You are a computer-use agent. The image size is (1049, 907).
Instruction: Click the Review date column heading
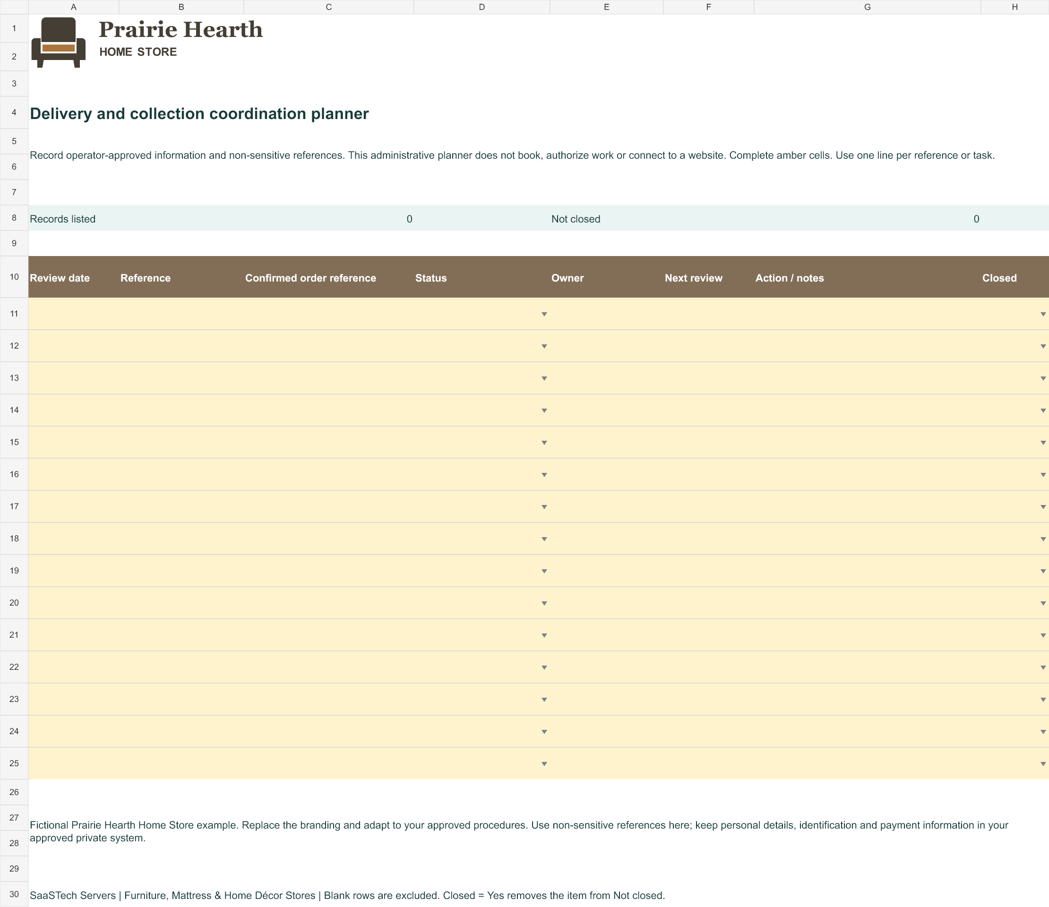coord(60,278)
